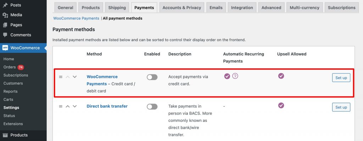Viewport: 363px width, 141px height.
Task: Move Direct bank transfer up with chevron
Action: point(68,106)
